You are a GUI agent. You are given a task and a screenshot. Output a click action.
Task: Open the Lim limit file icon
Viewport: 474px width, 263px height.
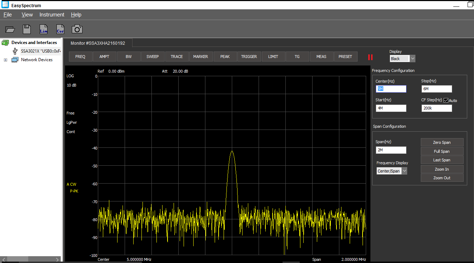pyautogui.click(x=44, y=29)
